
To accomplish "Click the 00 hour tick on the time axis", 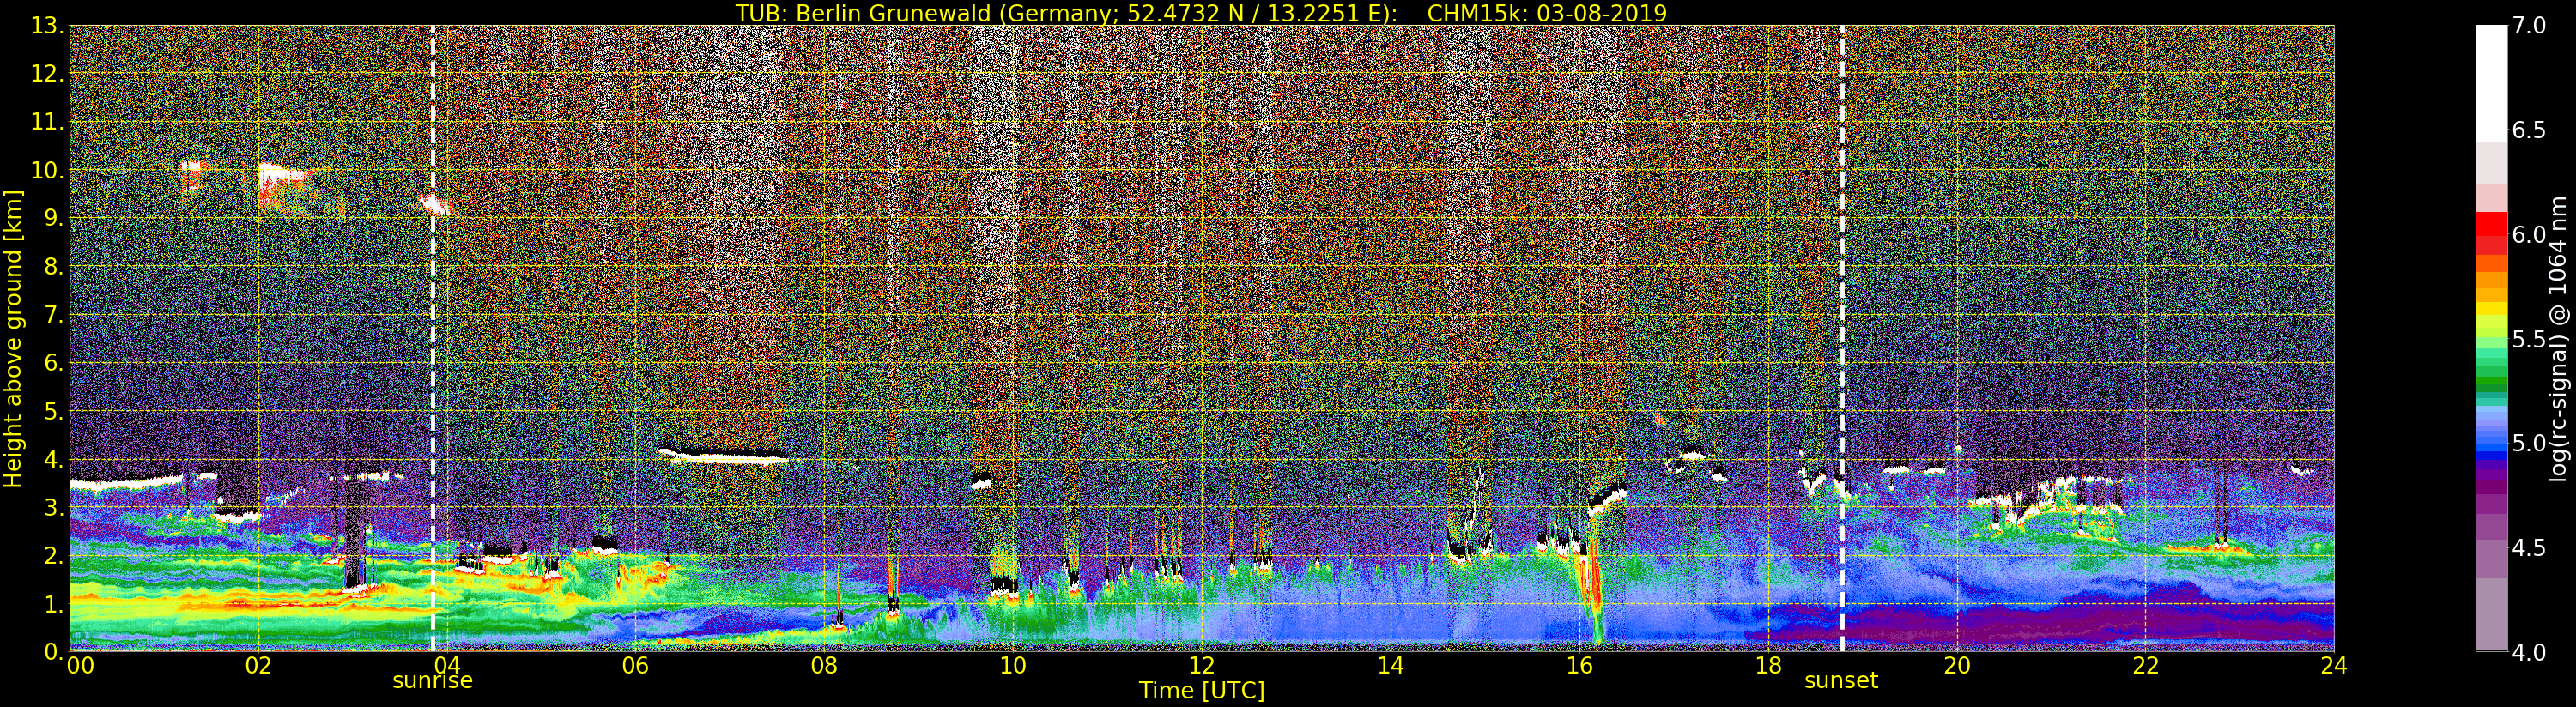I will click(x=80, y=666).
